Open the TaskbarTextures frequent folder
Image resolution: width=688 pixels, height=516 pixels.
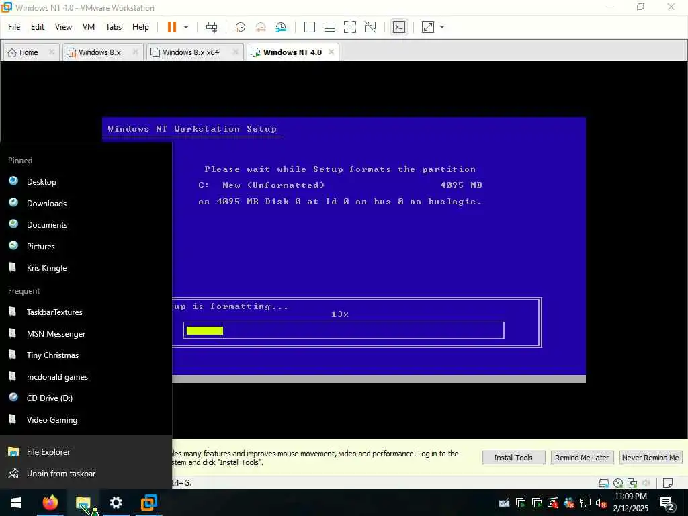(x=86, y=312)
